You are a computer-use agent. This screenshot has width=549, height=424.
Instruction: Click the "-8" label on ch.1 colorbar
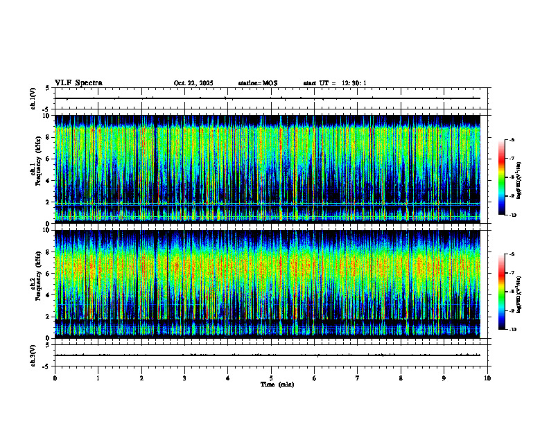[512, 177]
